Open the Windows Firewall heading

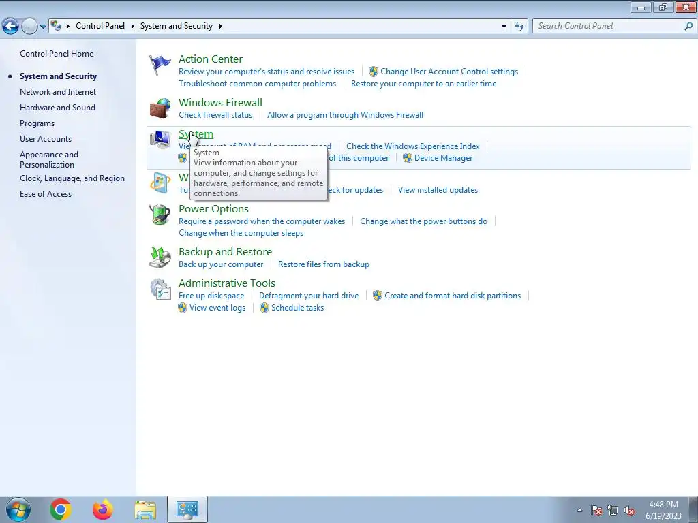(x=220, y=102)
